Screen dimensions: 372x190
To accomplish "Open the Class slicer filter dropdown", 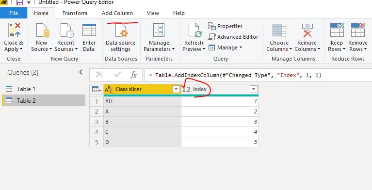I will 176,89.
